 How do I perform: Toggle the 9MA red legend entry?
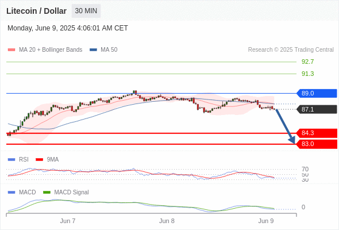[47, 160]
